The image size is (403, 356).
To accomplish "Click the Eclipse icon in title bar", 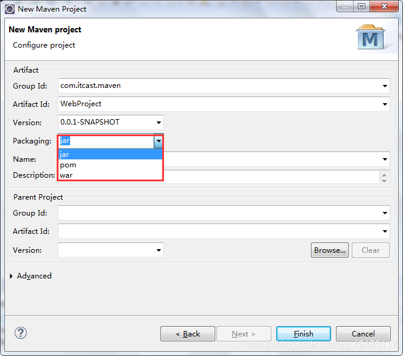I will coord(10,9).
